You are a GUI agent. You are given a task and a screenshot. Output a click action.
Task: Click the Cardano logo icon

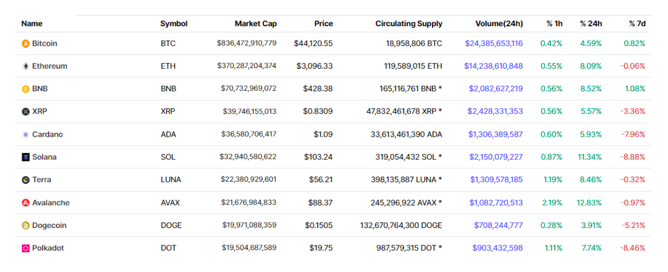(26, 135)
